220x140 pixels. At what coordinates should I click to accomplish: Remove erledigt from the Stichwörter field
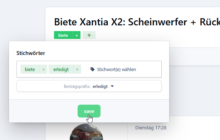[x=77, y=69]
